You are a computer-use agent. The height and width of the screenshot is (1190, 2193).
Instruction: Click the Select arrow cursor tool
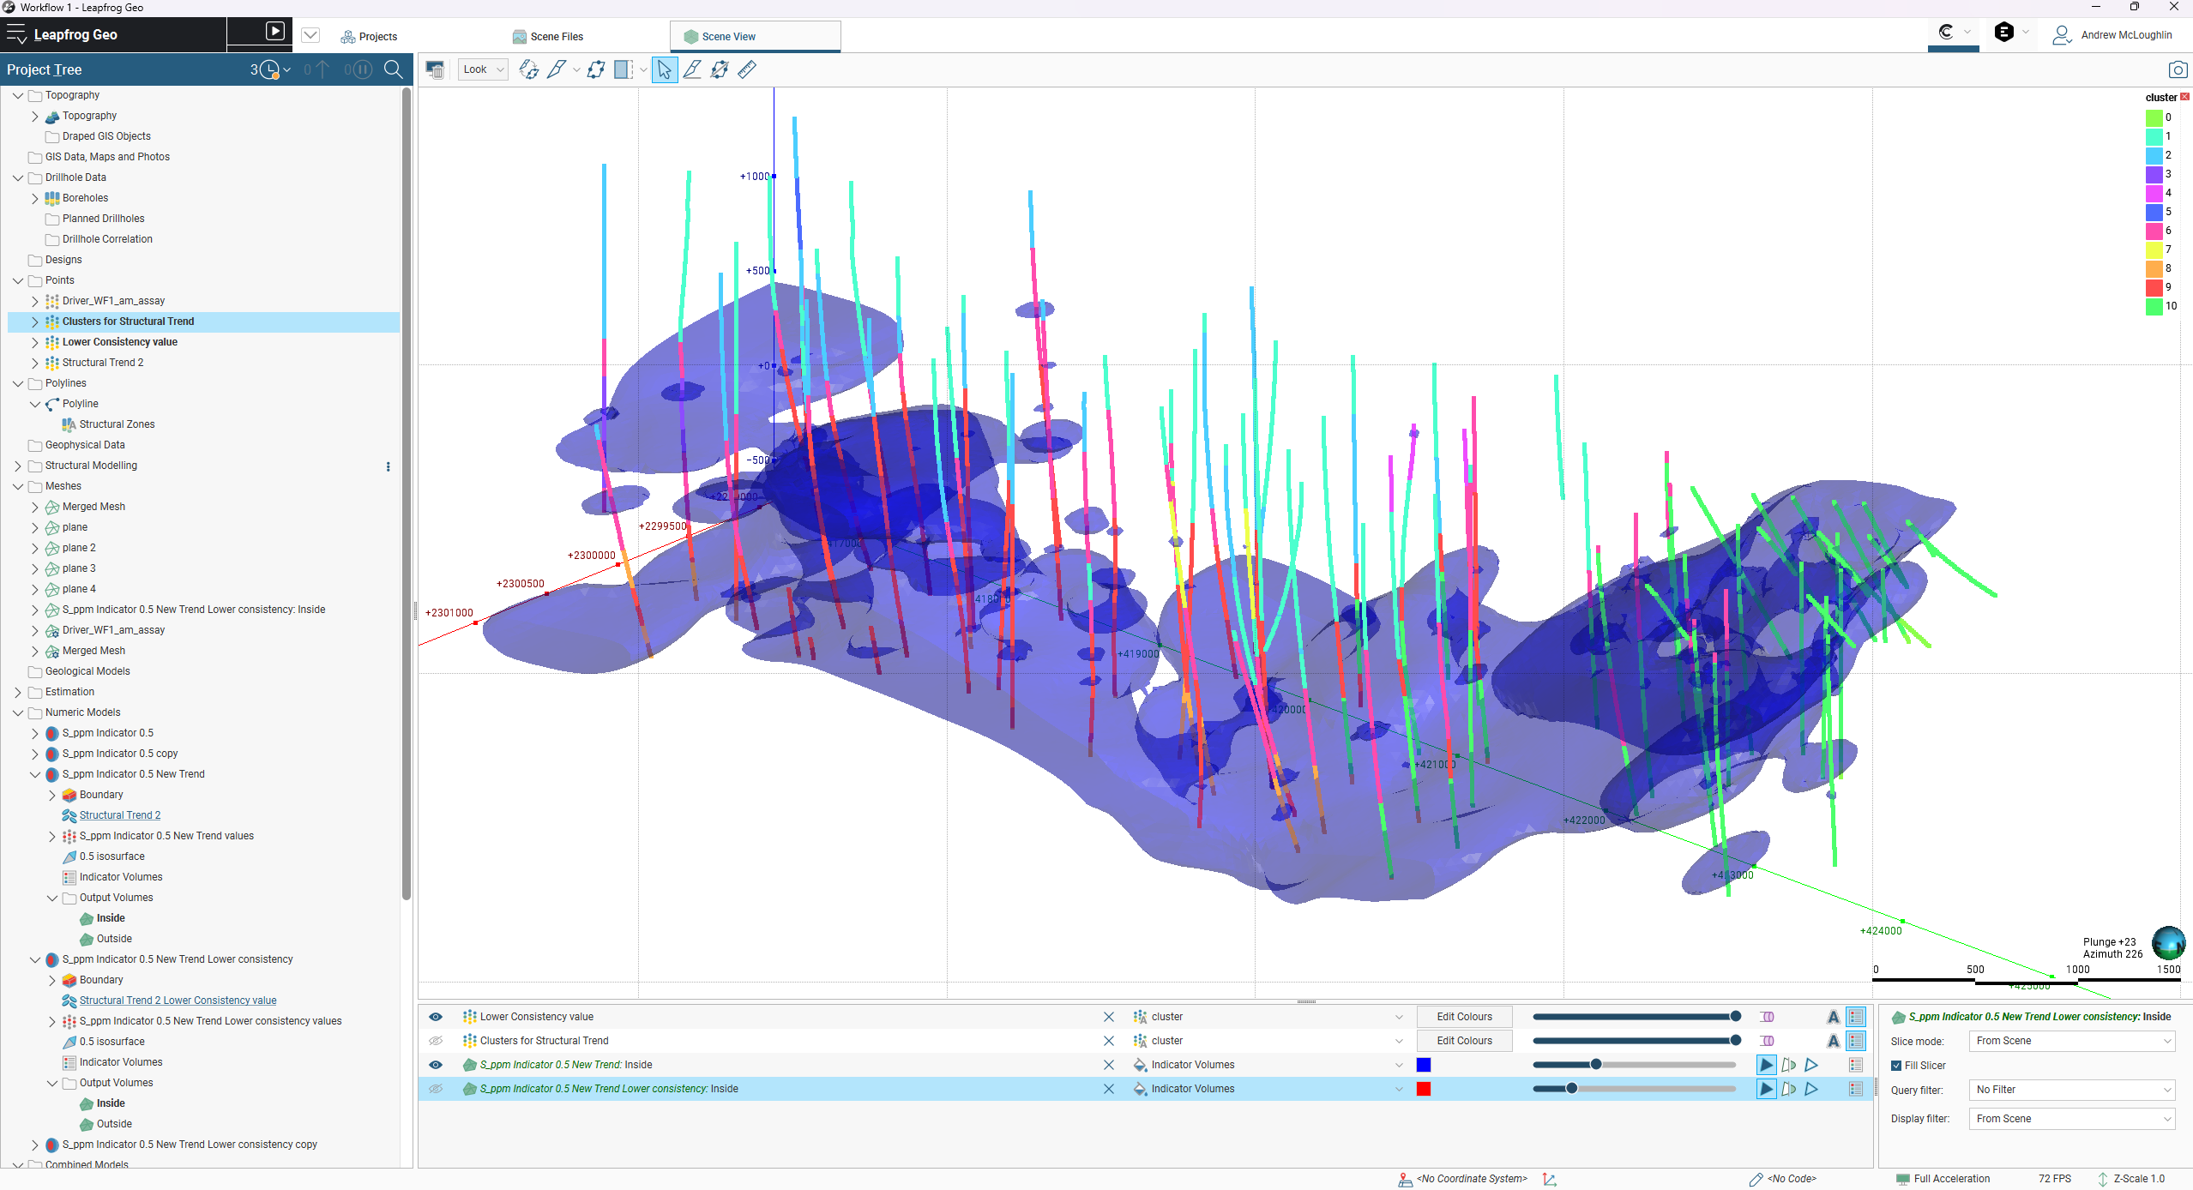click(665, 70)
